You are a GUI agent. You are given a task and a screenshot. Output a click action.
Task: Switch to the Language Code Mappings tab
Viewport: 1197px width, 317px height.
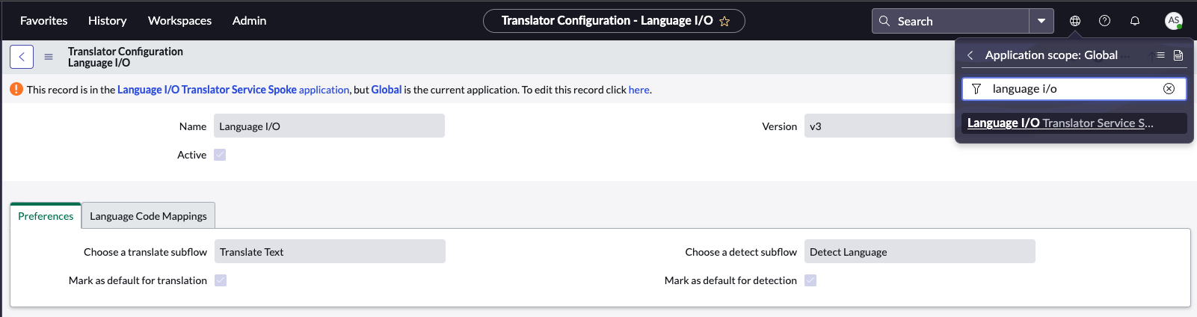[148, 216]
